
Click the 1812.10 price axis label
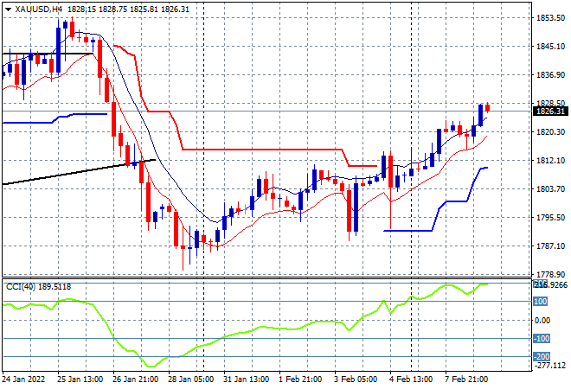(x=550, y=161)
